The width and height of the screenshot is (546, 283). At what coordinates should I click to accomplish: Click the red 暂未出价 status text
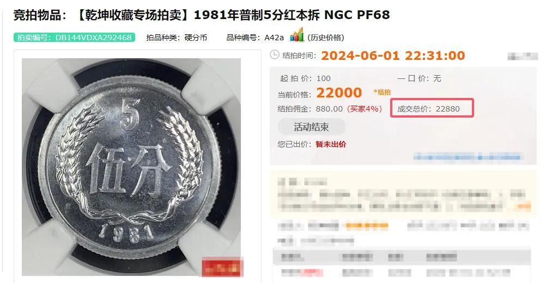(331, 144)
